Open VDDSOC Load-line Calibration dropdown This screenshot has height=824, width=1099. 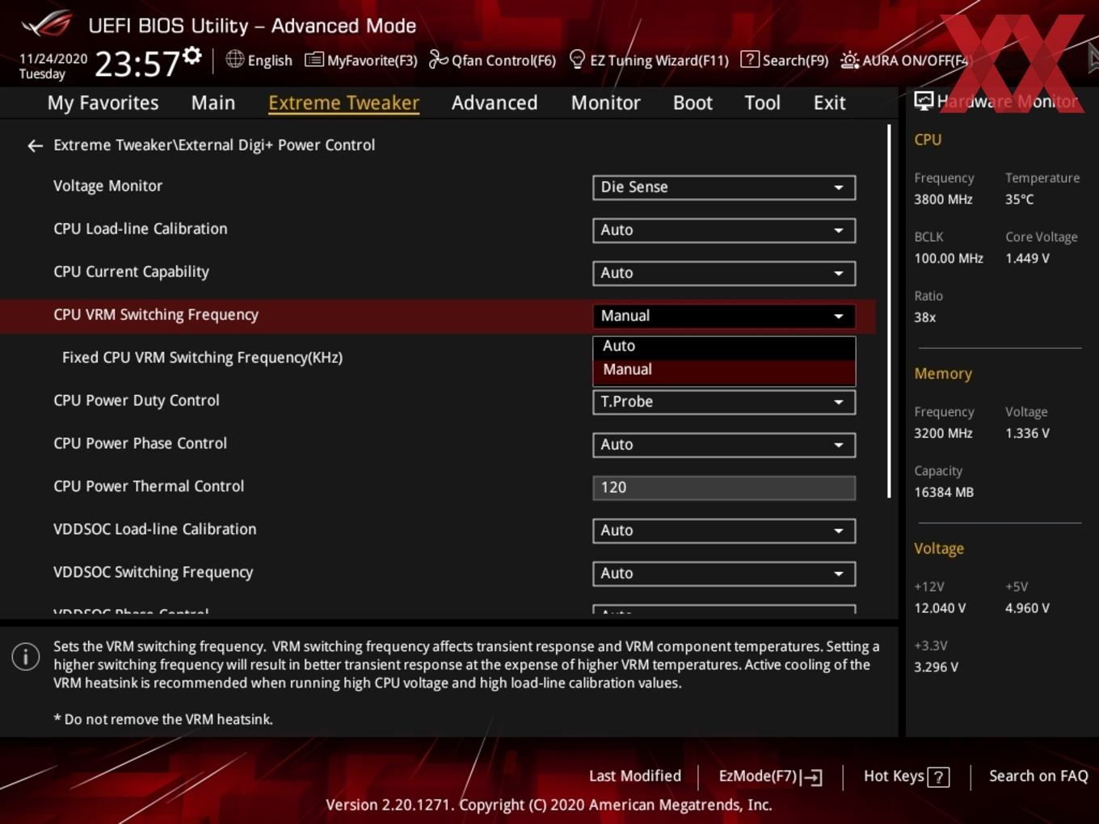pos(723,531)
